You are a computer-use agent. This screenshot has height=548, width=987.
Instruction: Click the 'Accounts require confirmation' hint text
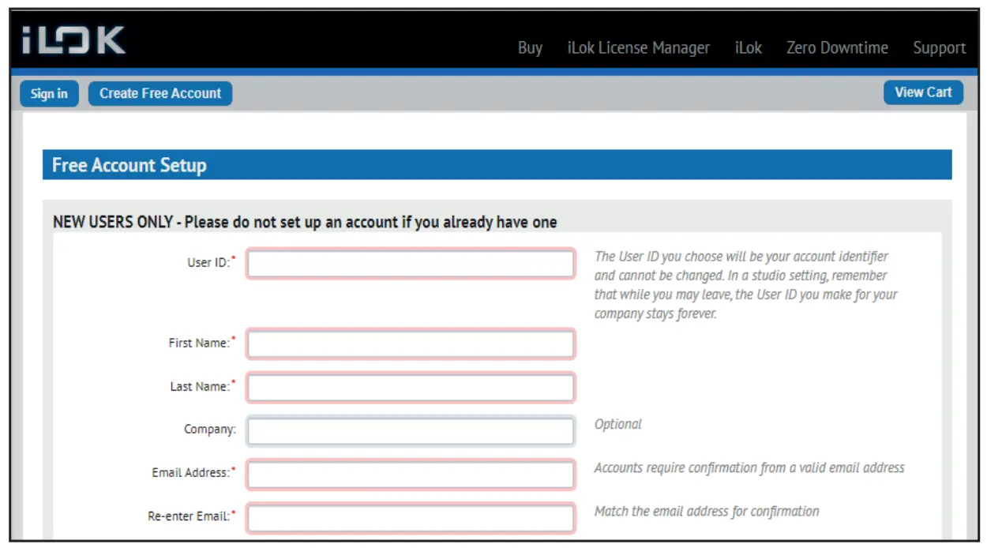pyautogui.click(x=749, y=467)
